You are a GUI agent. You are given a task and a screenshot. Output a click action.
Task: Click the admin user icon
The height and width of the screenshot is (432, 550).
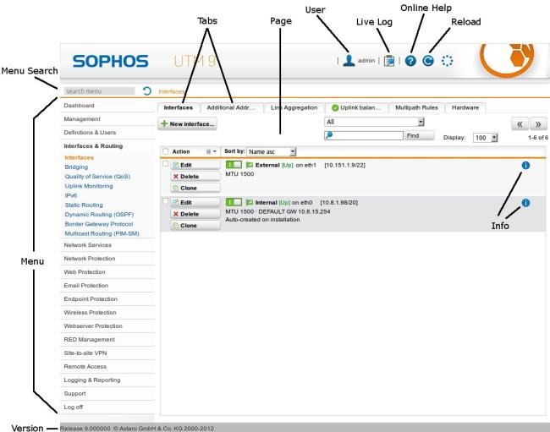(348, 63)
